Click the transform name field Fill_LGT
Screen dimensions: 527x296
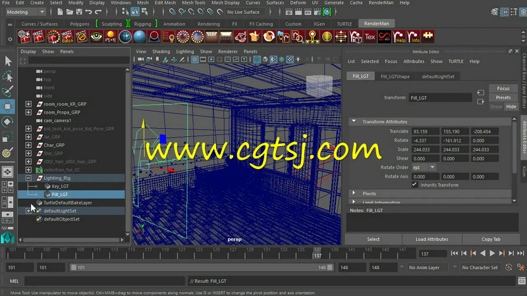tap(440, 97)
